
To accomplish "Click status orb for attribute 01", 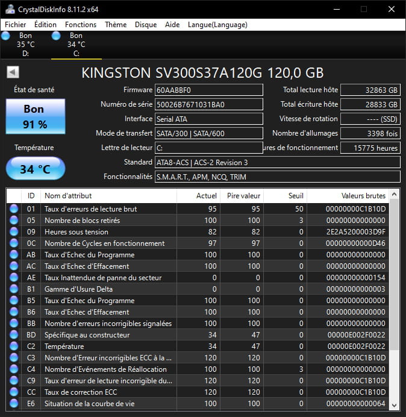I will (14, 208).
